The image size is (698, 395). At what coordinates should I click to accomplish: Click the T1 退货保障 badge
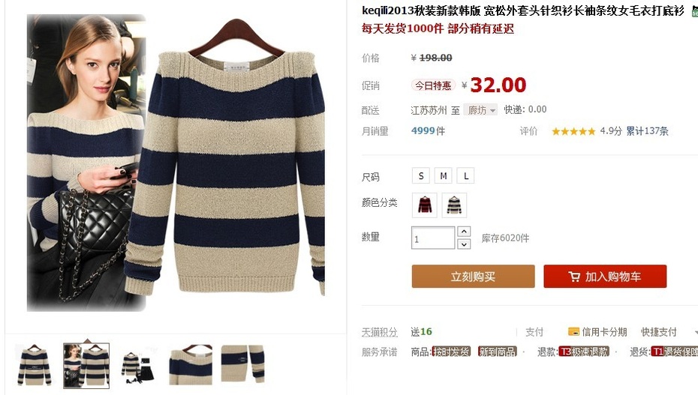675,352
